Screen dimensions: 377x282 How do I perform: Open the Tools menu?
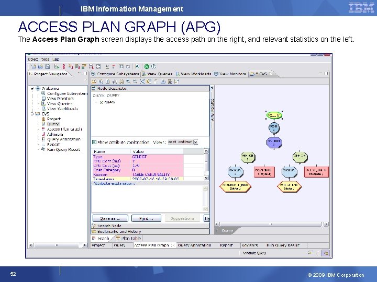coord(45,59)
